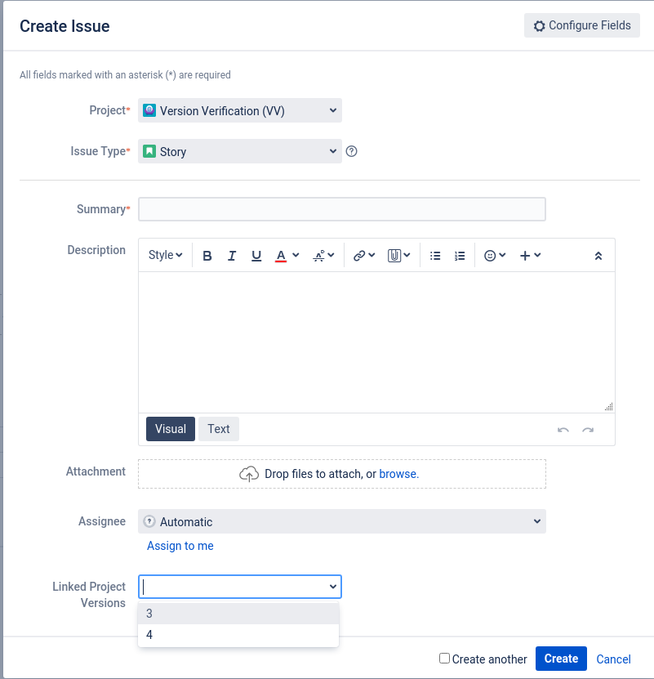
Task: Collapse the description editor toolbar
Action: click(598, 256)
